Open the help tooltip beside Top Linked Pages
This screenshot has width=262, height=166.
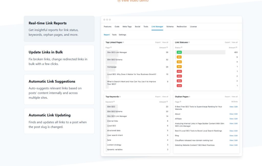pyautogui.click(x=123, y=42)
